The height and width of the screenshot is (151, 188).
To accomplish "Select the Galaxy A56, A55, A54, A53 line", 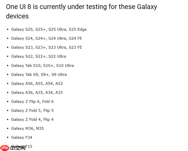I will pos(37,83).
